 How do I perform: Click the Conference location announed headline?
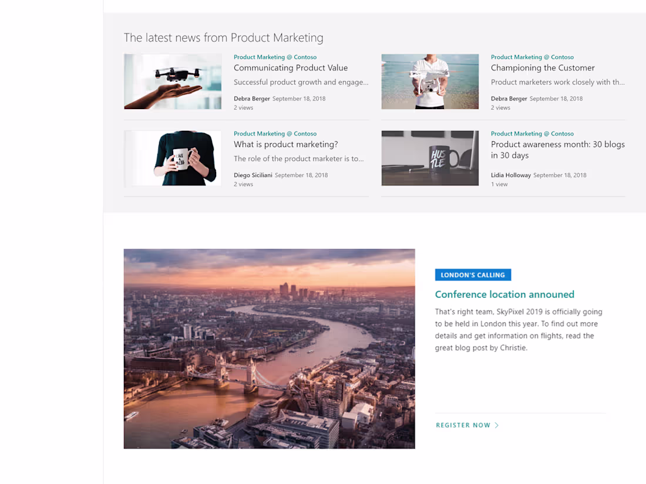point(504,294)
